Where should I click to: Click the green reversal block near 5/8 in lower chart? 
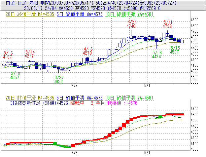[x=160, y=116]
